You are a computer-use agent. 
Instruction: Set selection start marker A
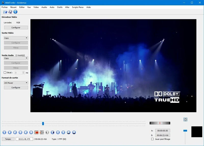click(x=36, y=132)
